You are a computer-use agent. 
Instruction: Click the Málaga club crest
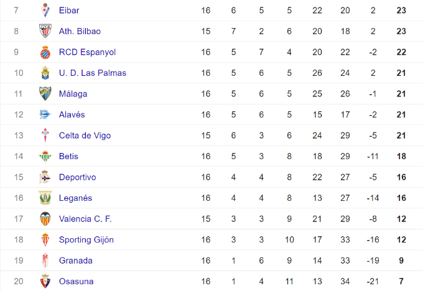[45, 94]
